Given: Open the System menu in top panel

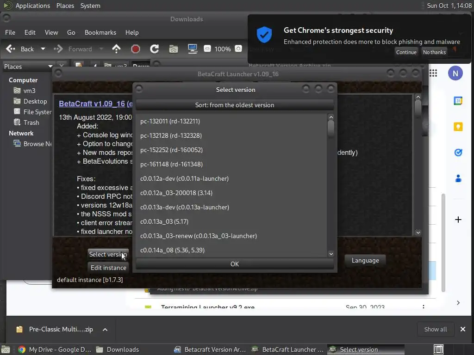Looking at the screenshot, I should pos(90,6).
